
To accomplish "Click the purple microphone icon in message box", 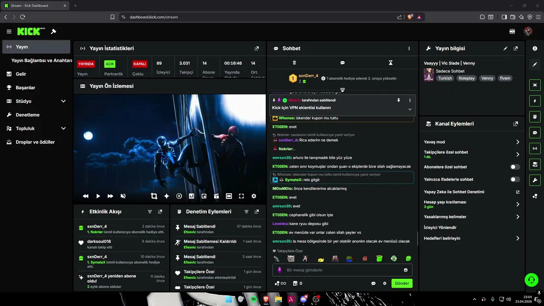I will 280,270.
